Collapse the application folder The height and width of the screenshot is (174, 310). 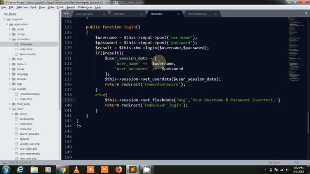(7, 24)
